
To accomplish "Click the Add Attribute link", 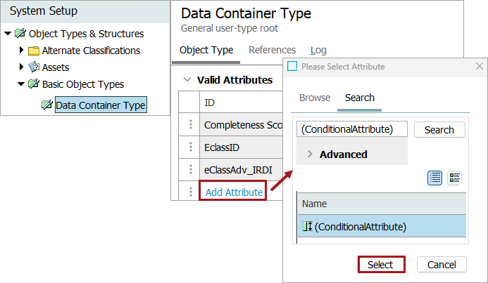I will [234, 192].
